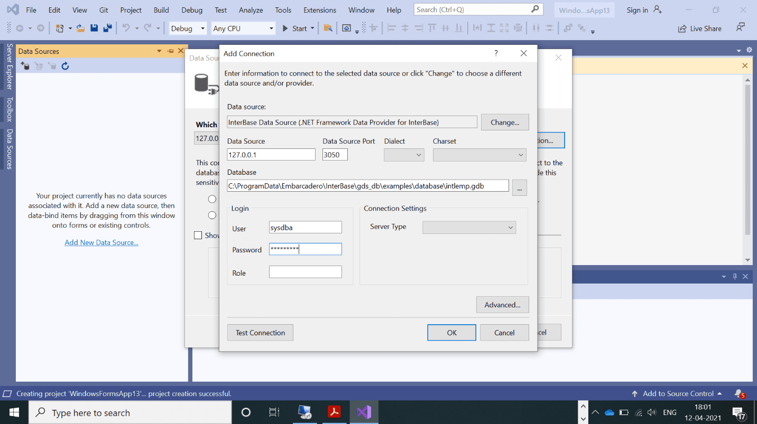
Task: Open Adobe Acrobat from the taskbar
Action: pyautogui.click(x=335, y=412)
